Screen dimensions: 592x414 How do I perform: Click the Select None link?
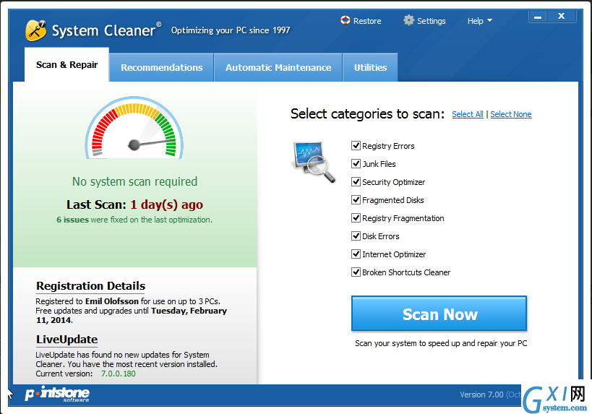tap(511, 114)
